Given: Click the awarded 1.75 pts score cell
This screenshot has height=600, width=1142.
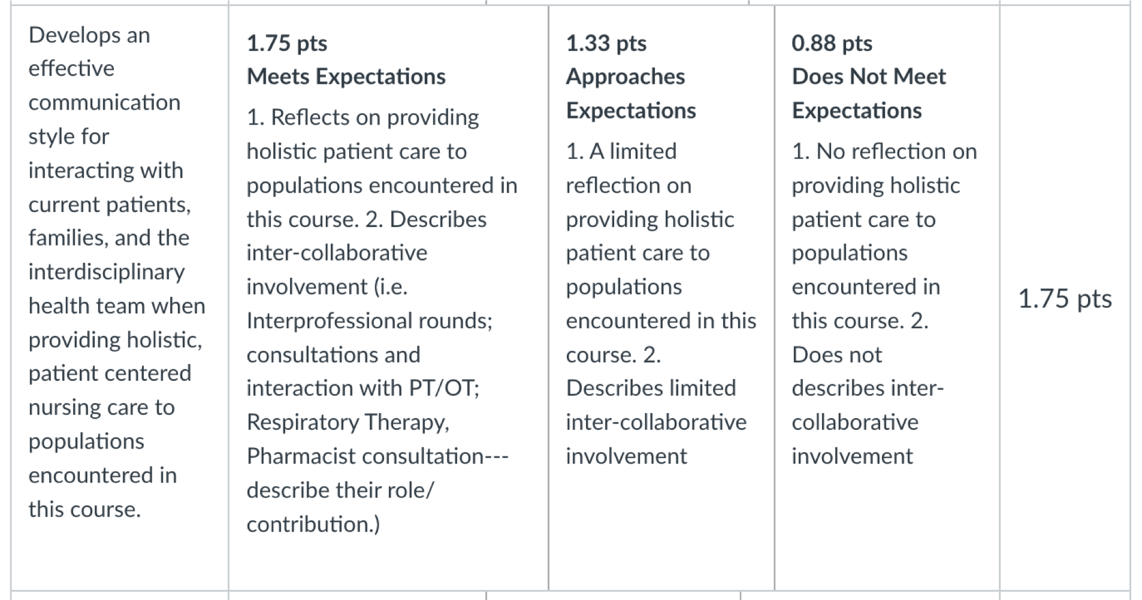Looking at the screenshot, I should pos(1065,298).
